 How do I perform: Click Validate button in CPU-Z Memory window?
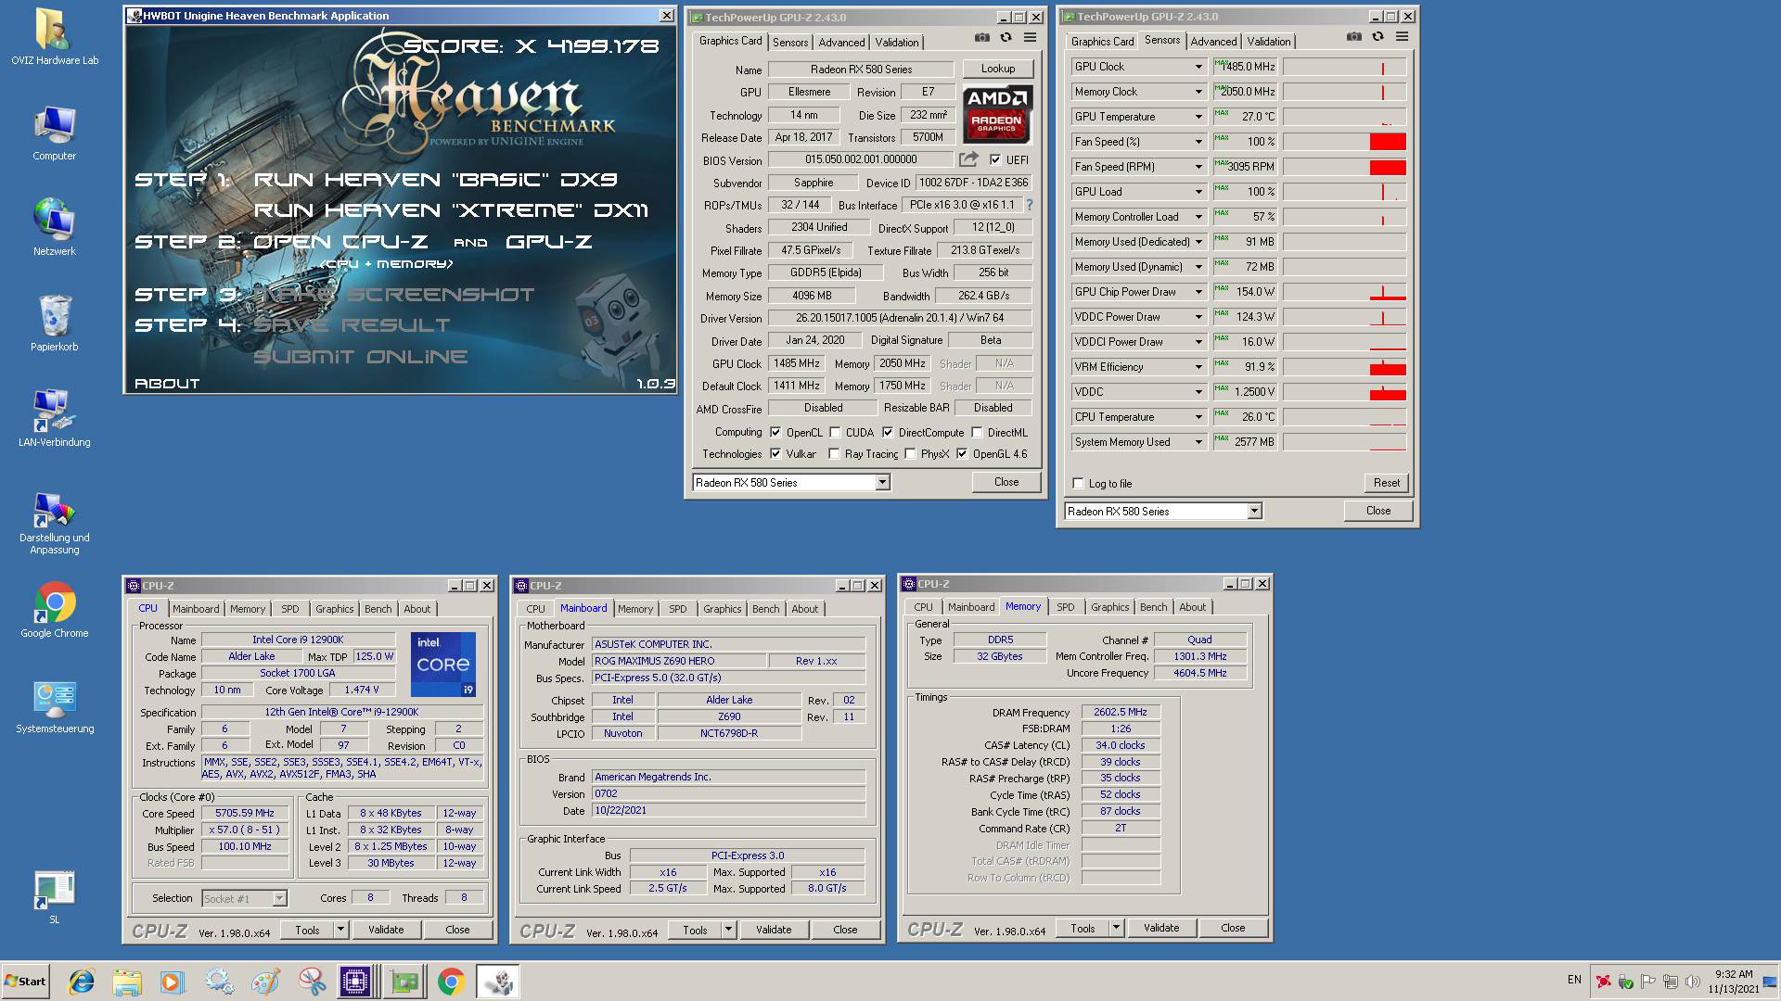pos(1160,928)
